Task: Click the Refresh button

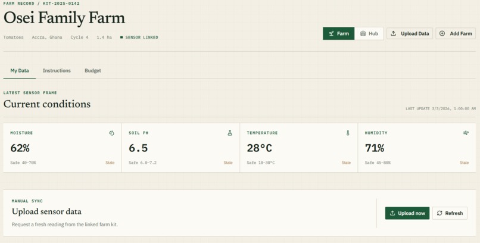Action: 450,213
